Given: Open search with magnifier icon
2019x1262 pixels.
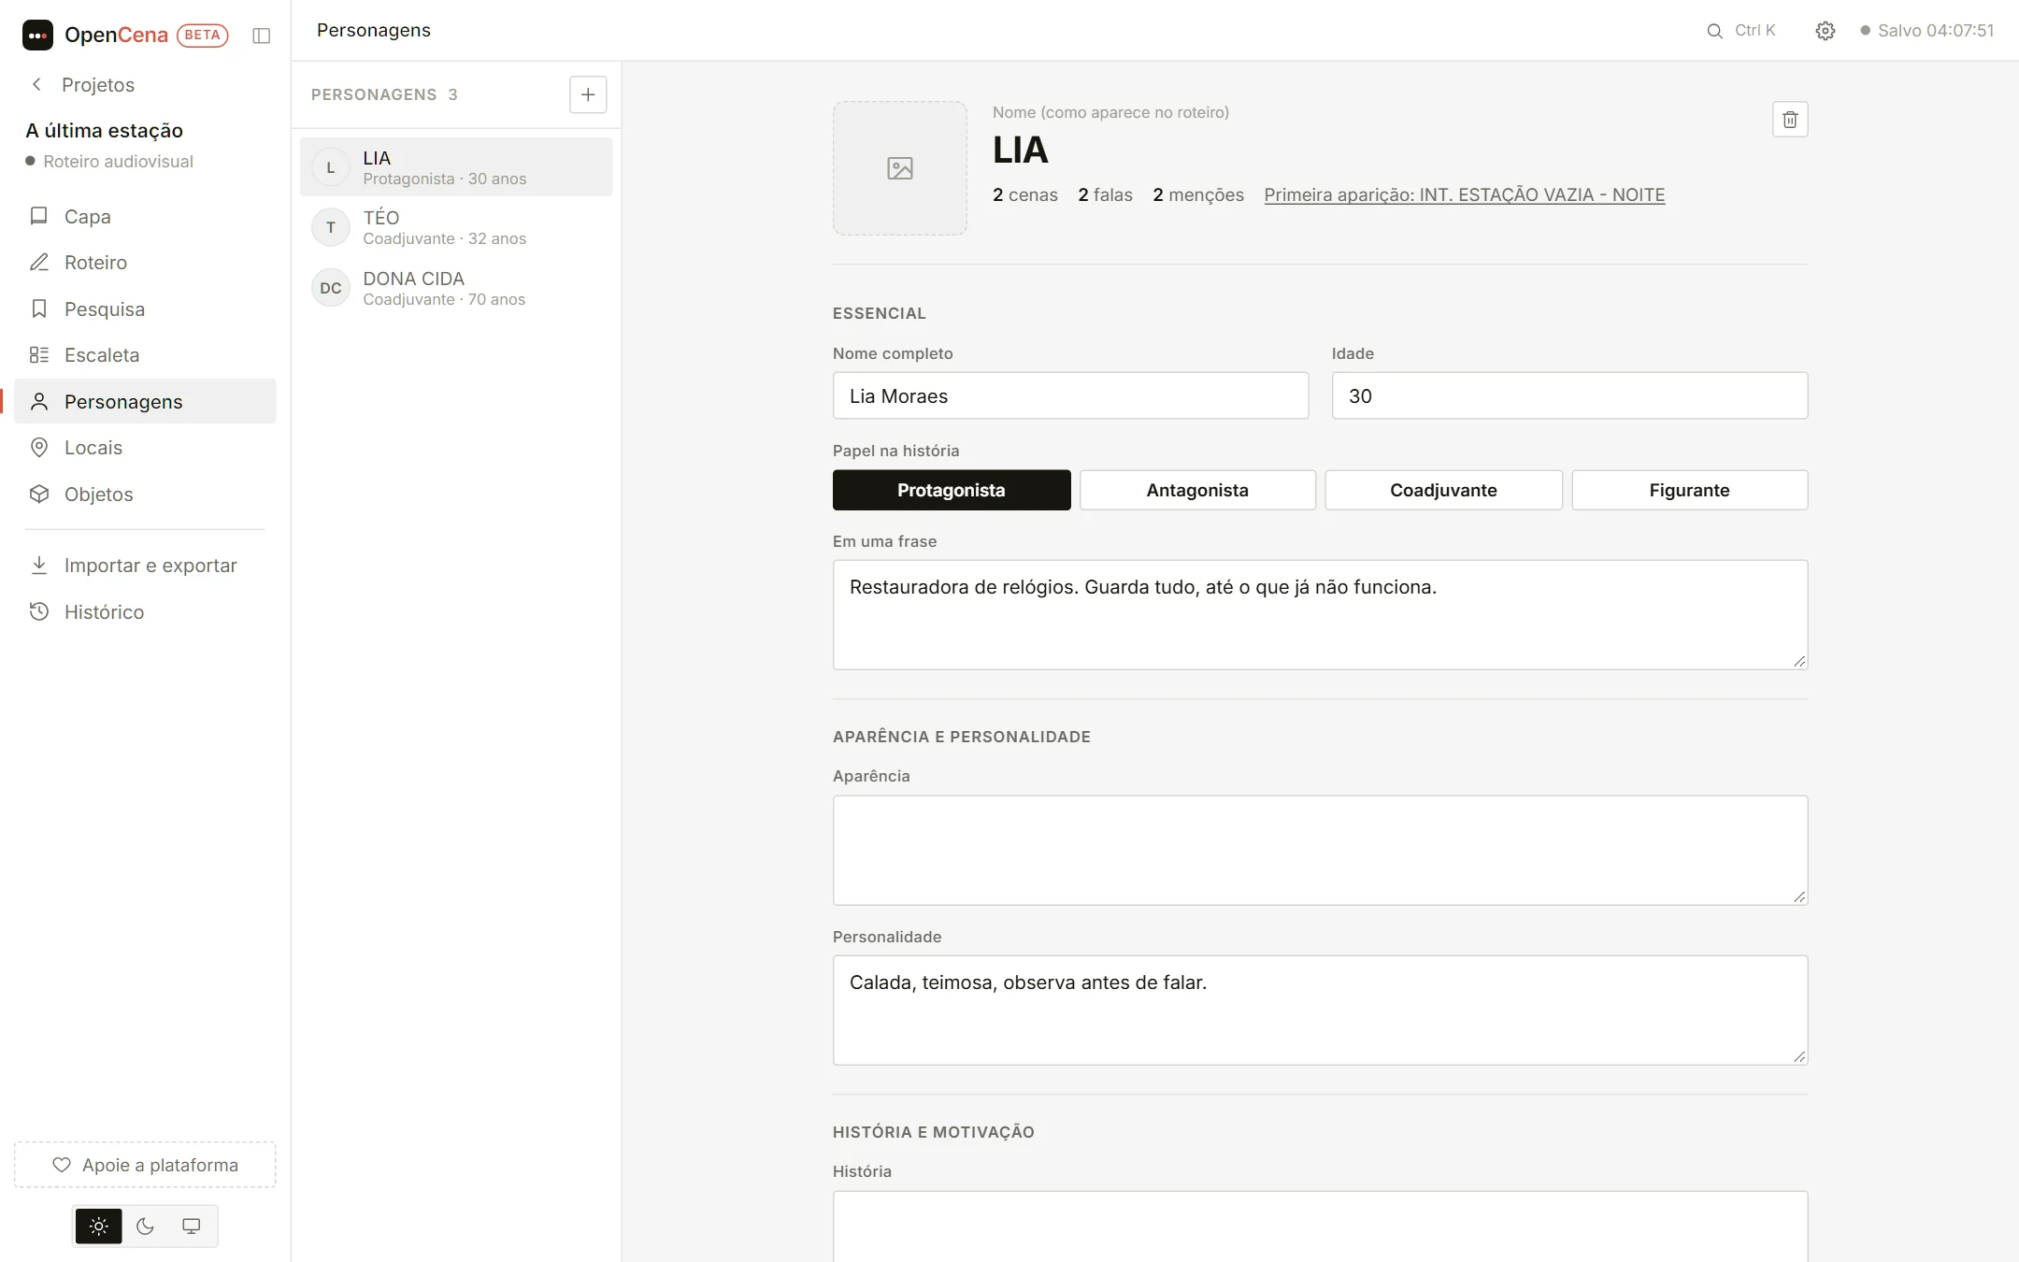Looking at the screenshot, I should (1714, 31).
